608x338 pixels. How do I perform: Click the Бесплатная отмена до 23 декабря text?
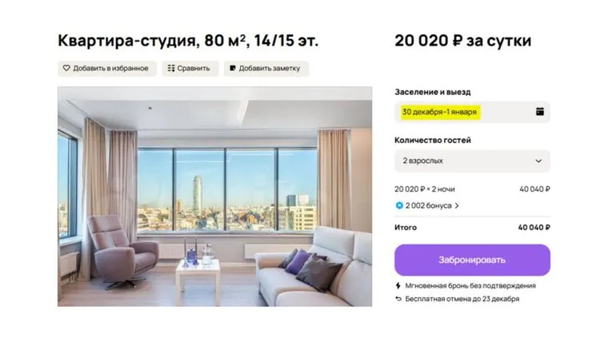462,299
